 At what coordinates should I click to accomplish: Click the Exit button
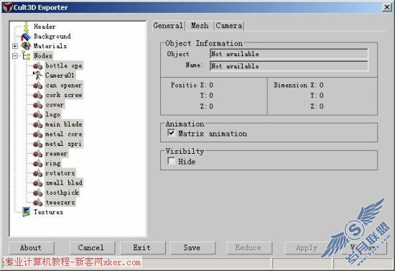point(142,248)
